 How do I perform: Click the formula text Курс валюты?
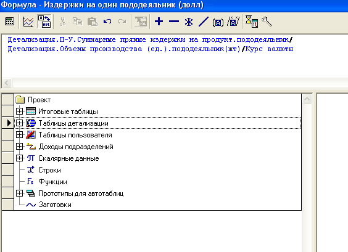tap(269, 49)
